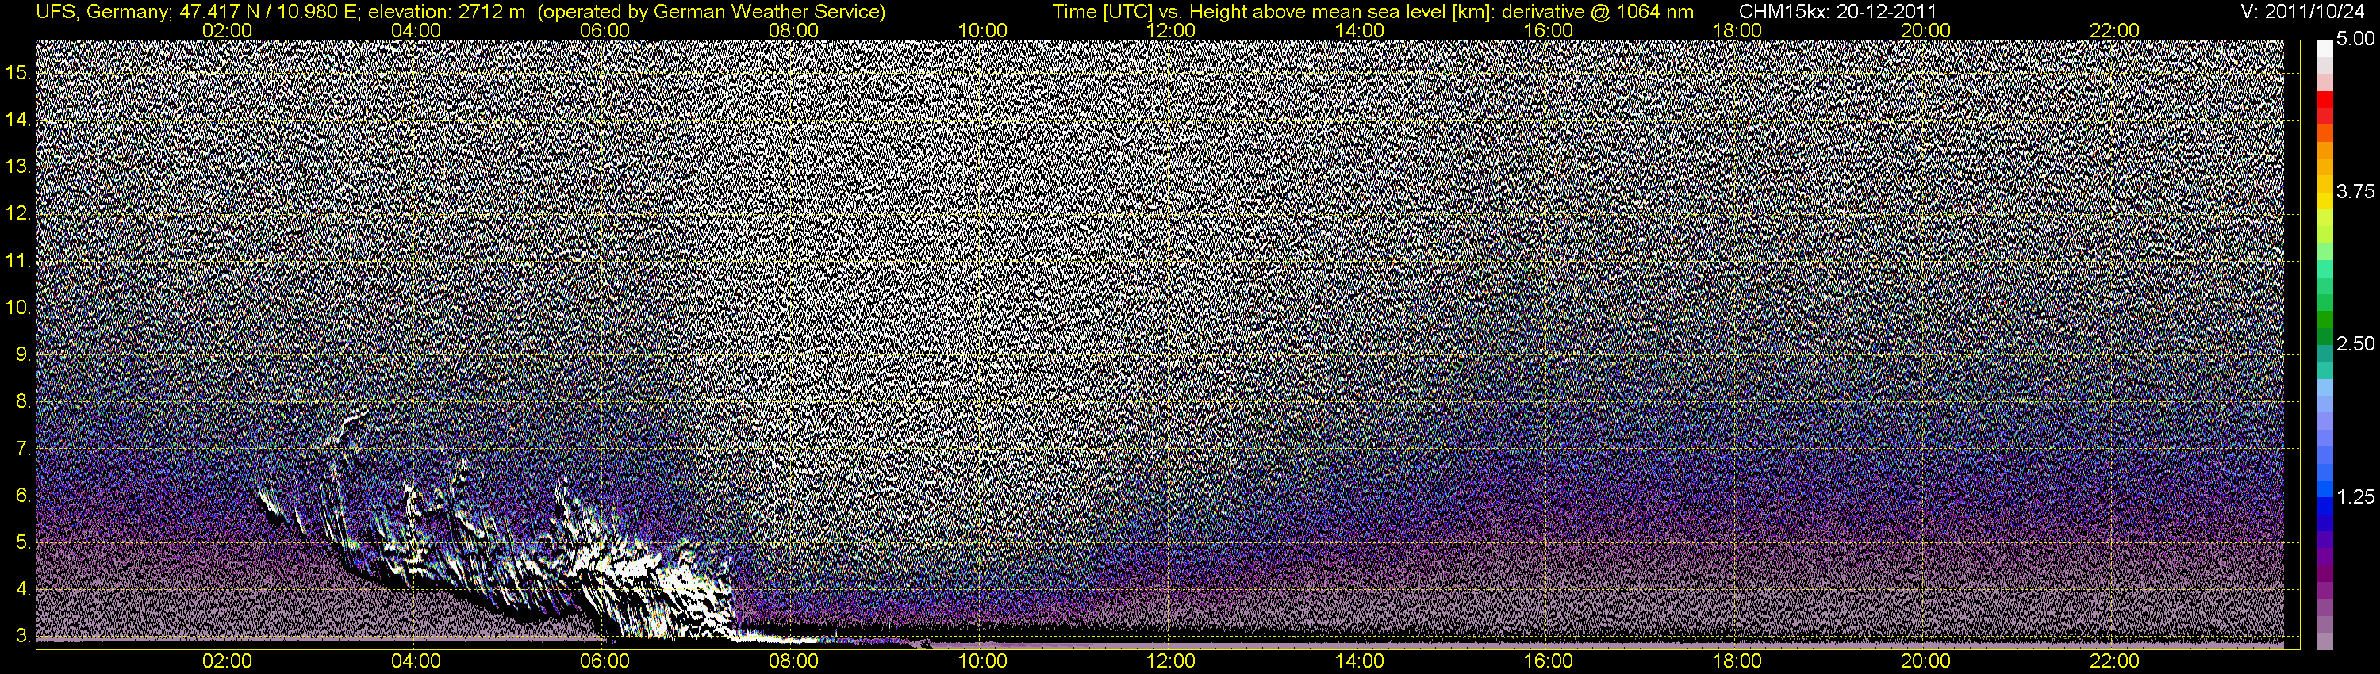Click '22:00' on the top time axis
Image resolution: width=2380 pixels, height=674 pixels.
2114,30
